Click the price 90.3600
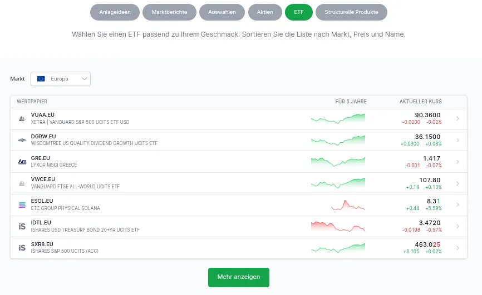Image resolution: width=482 pixels, height=295 pixels. pyautogui.click(x=427, y=115)
